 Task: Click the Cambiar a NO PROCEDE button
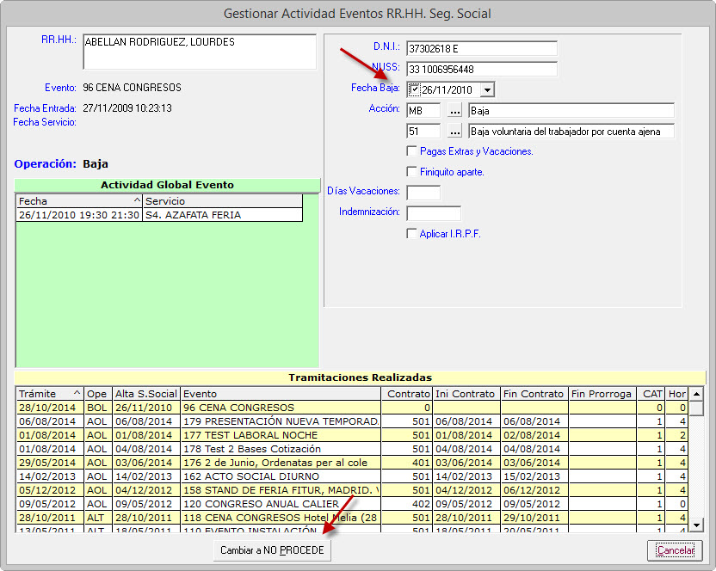pyautogui.click(x=272, y=550)
